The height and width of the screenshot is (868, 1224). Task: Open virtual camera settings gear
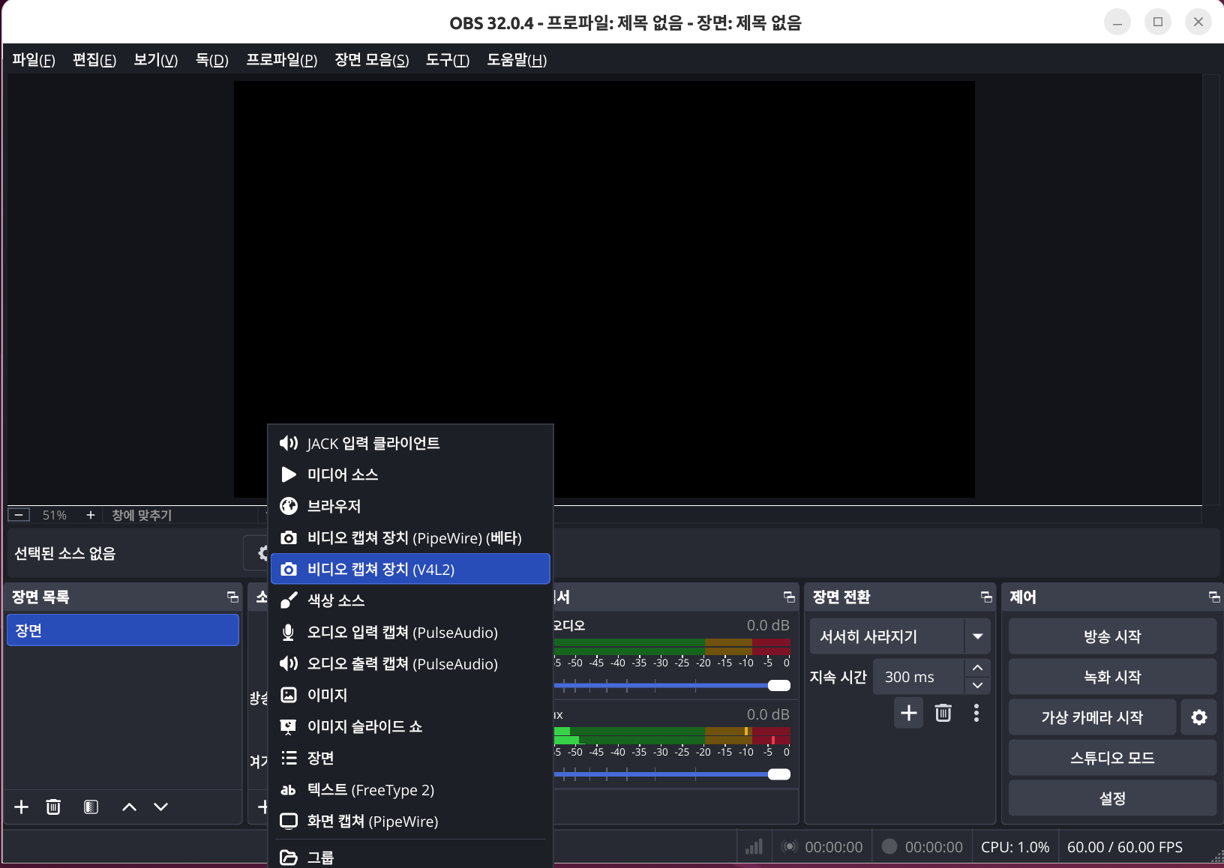pos(1199,717)
